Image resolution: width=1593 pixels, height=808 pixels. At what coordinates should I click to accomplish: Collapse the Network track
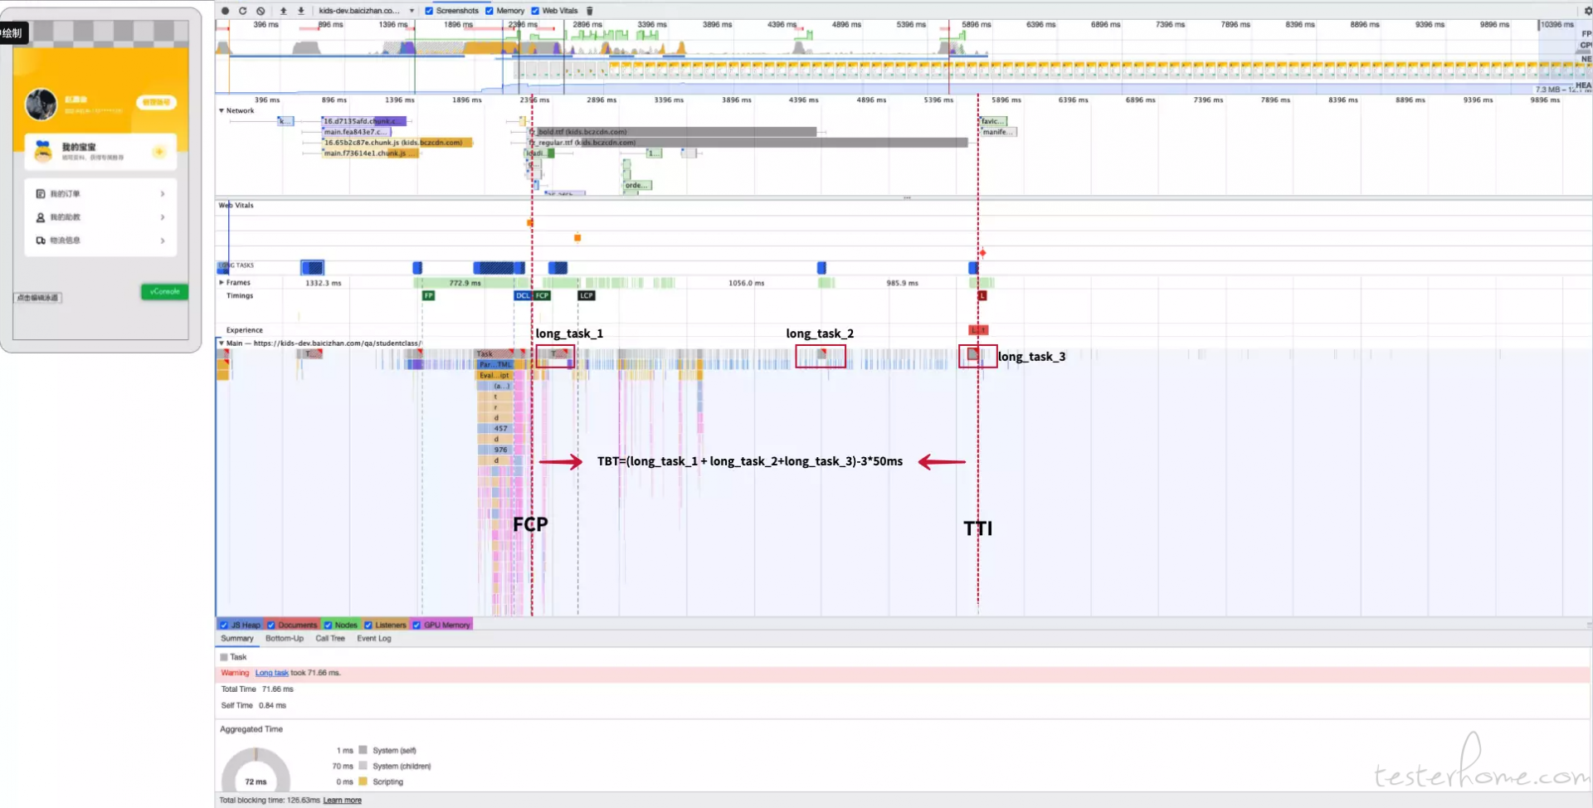(x=222, y=110)
